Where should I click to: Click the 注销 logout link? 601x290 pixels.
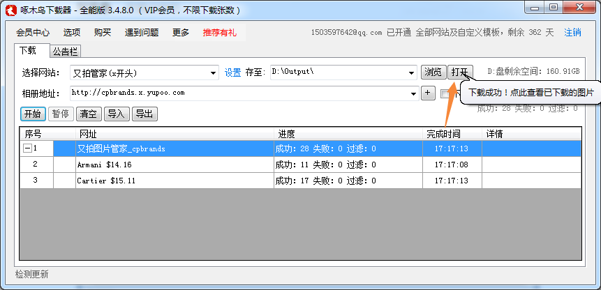coord(572,33)
